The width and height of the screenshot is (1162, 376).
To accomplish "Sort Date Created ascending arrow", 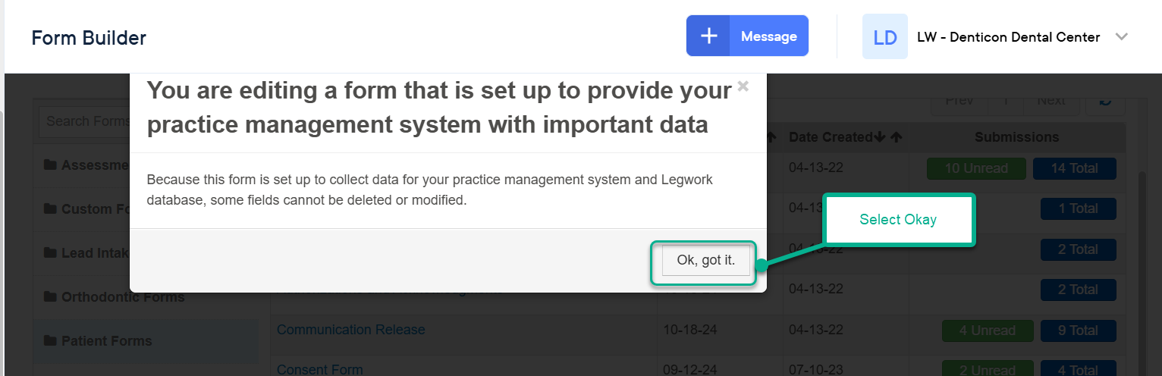I will (896, 137).
